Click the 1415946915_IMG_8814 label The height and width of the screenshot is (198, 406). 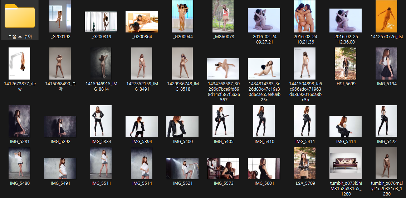point(102,86)
